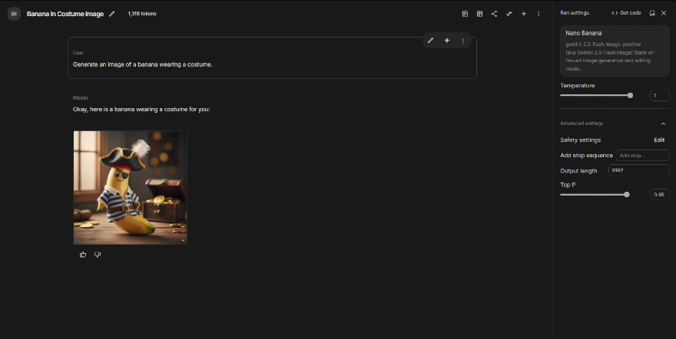Edit the user message with pencil
The image size is (676, 339).
(x=430, y=41)
